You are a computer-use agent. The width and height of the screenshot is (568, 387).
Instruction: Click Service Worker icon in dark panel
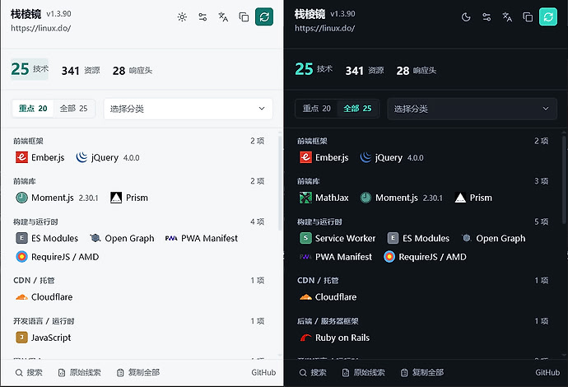pos(305,238)
